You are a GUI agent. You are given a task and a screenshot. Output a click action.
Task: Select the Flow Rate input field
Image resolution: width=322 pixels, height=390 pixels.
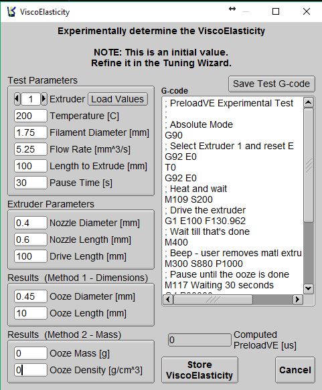coord(31,149)
